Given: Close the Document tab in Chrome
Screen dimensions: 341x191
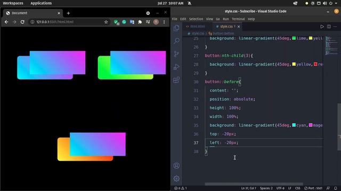Looking at the screenshot, I should point(59,13).
